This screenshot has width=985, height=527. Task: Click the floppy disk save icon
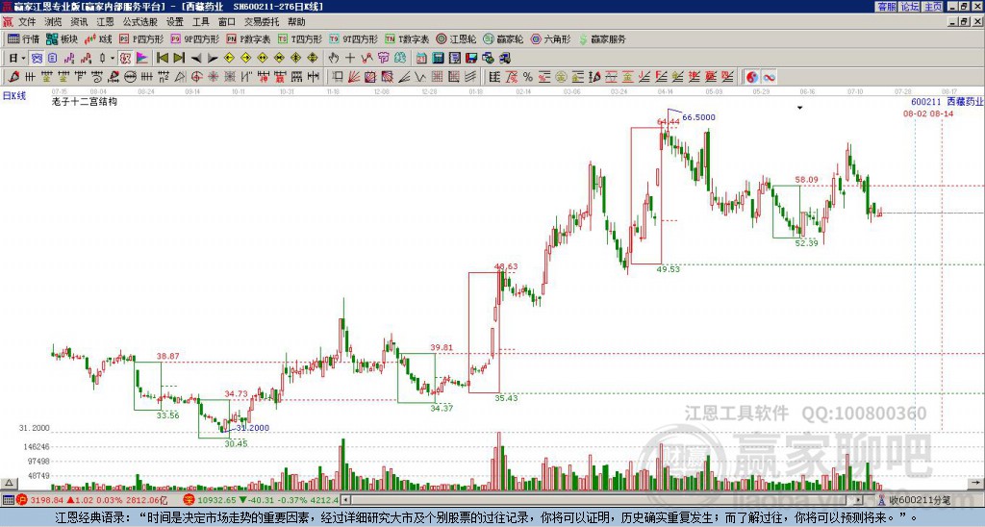coord(471,59)
